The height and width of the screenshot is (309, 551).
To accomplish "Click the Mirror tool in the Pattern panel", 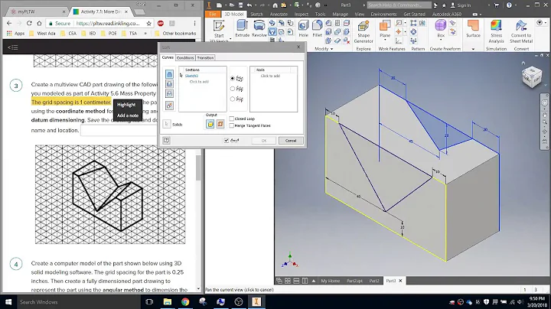I will click(422, 23).
